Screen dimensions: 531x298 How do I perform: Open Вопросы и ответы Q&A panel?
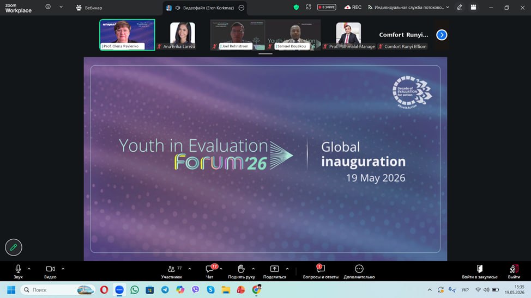pyautogui.click(x=321, y=272)
